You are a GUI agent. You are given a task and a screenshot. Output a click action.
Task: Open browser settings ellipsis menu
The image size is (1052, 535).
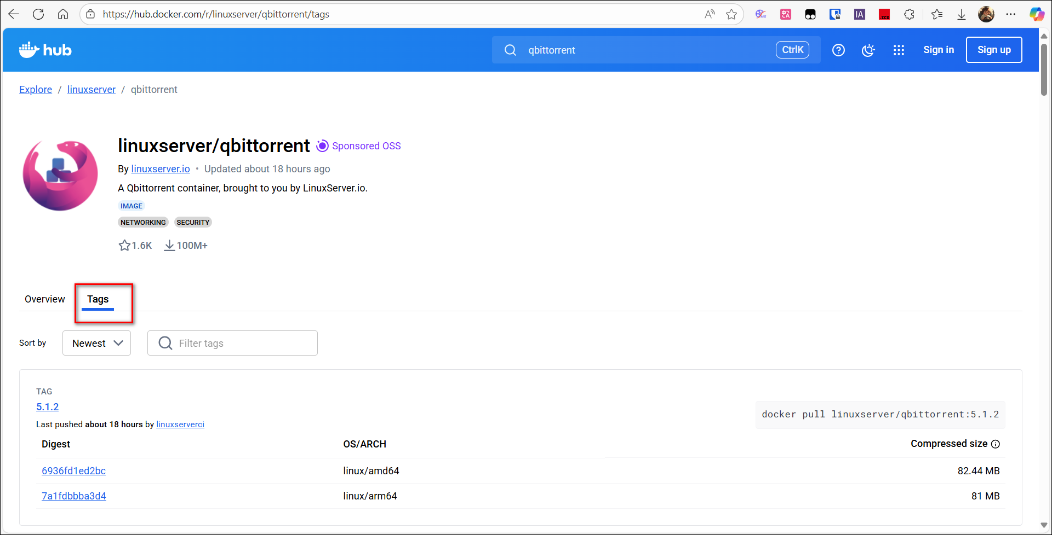1011,14
